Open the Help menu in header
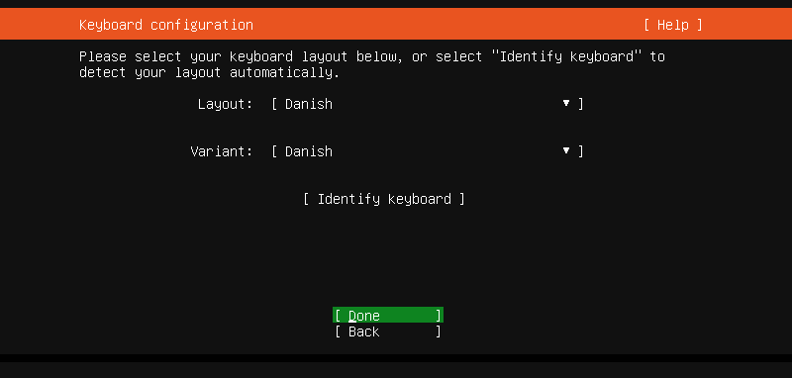 tap(673, 25)
